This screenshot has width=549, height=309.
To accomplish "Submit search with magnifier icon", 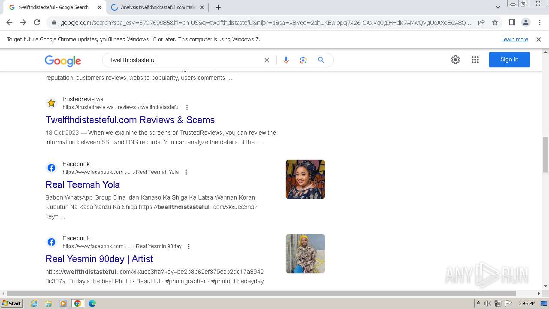I will click(321, 60).
